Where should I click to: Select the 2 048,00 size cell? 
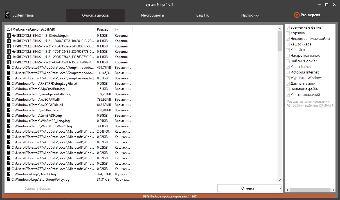[104, 132]
